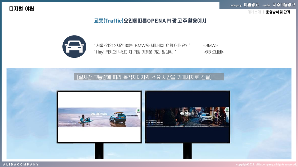Click the paddleboarders in the beach ad

(x=85, y=118)
